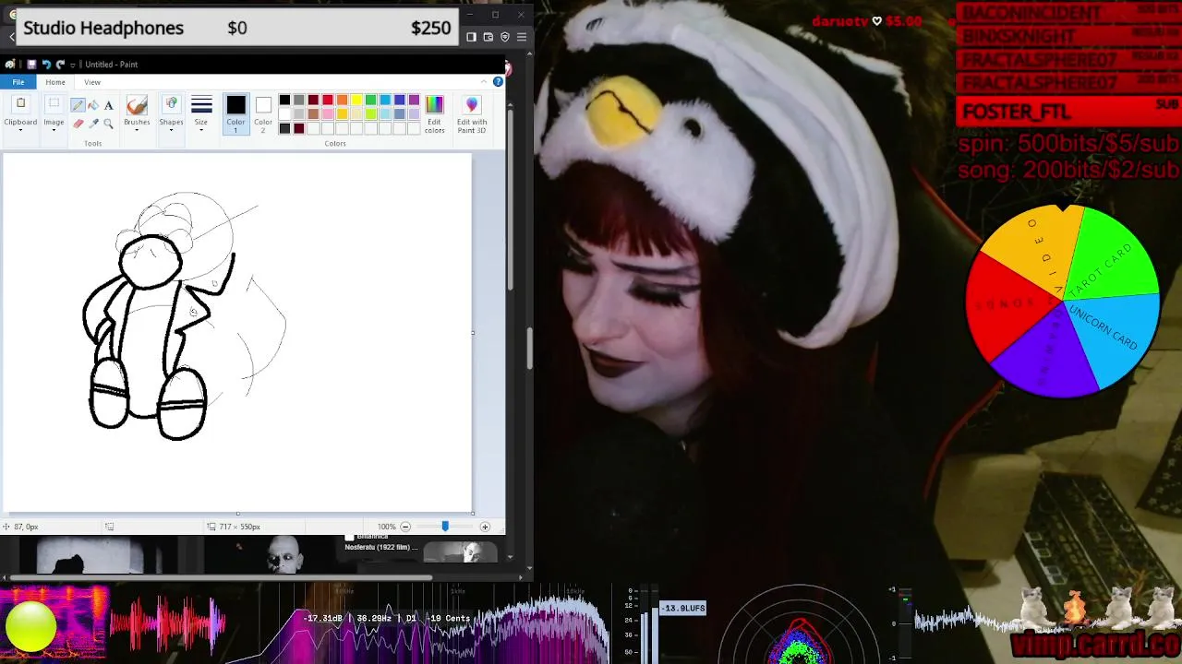Select the Pencil tool in Paint

tap(78, 105)
